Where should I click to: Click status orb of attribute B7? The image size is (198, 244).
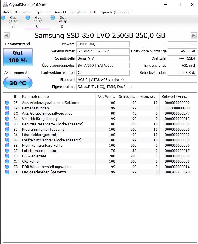pos(7,140)
